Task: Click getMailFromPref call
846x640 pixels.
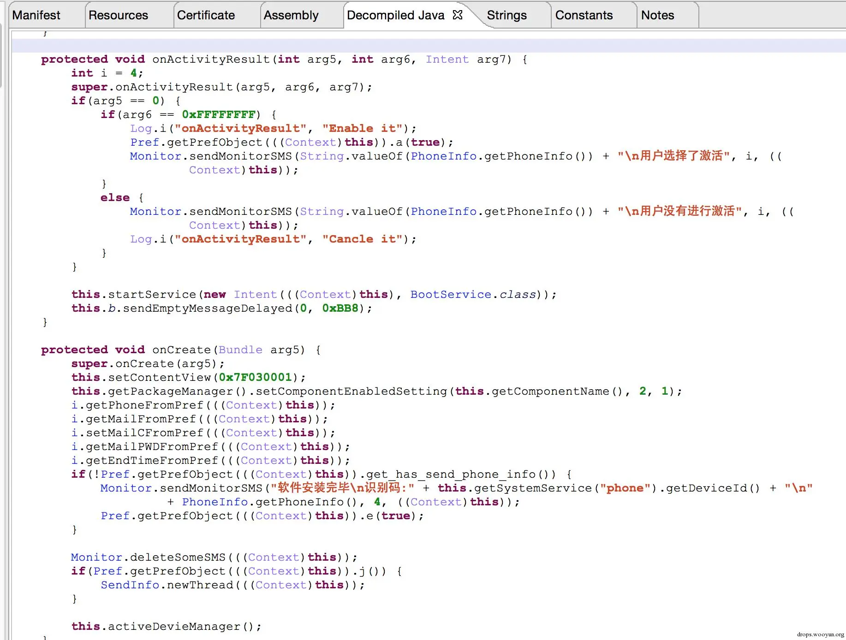Action: coord(141,419)
